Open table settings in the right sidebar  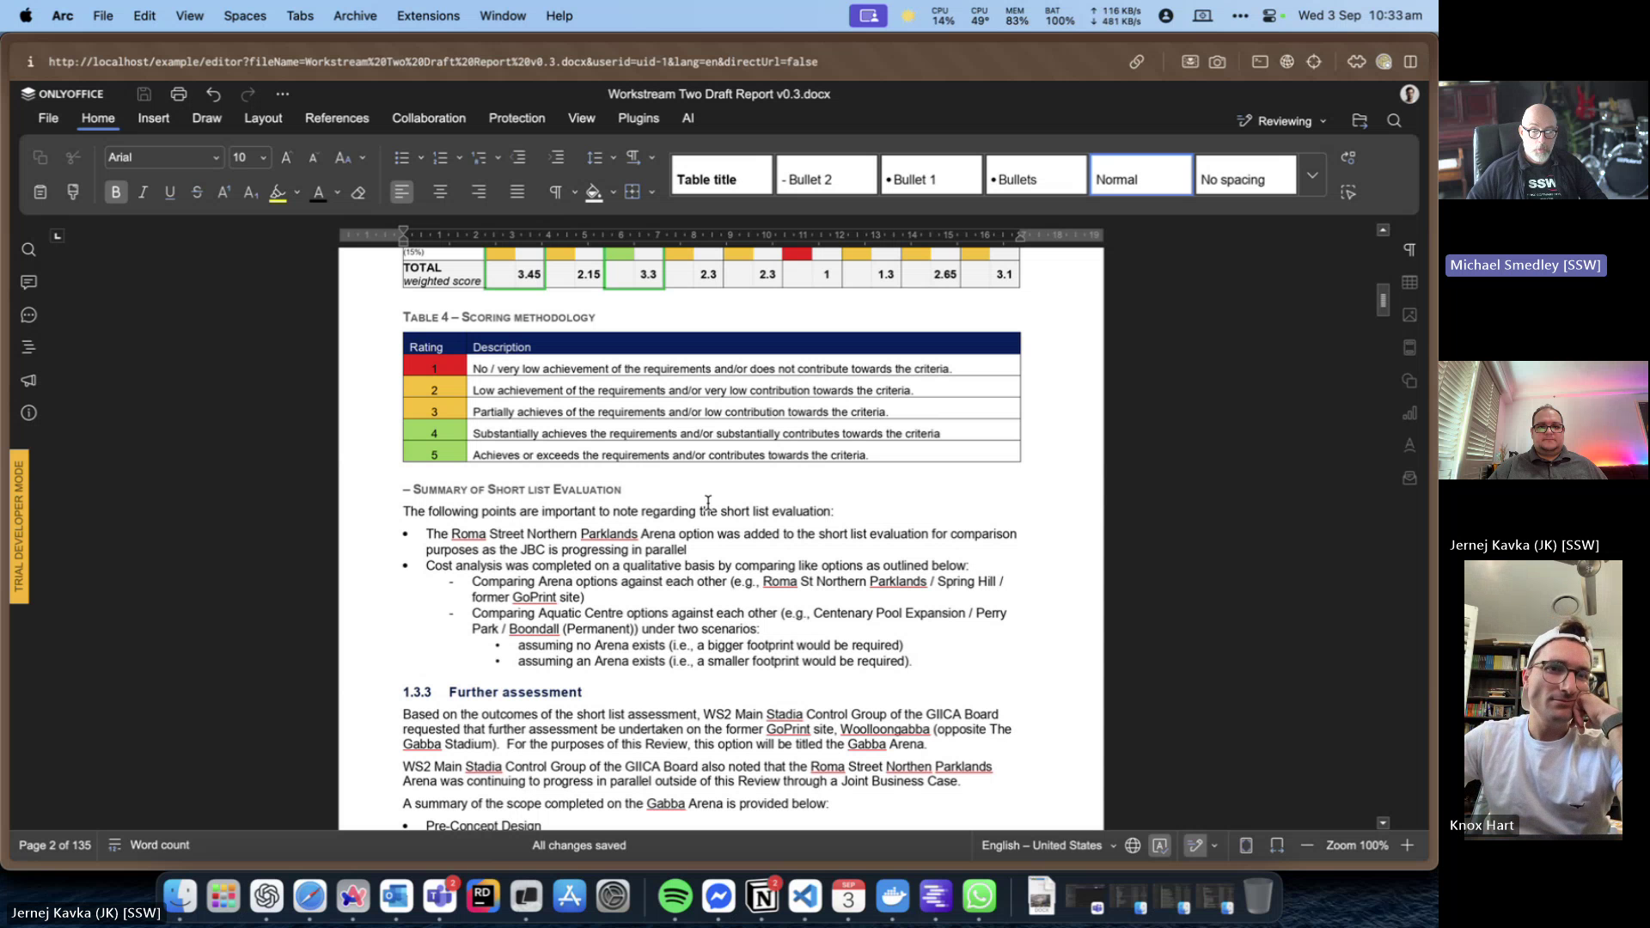(1410, 282)
